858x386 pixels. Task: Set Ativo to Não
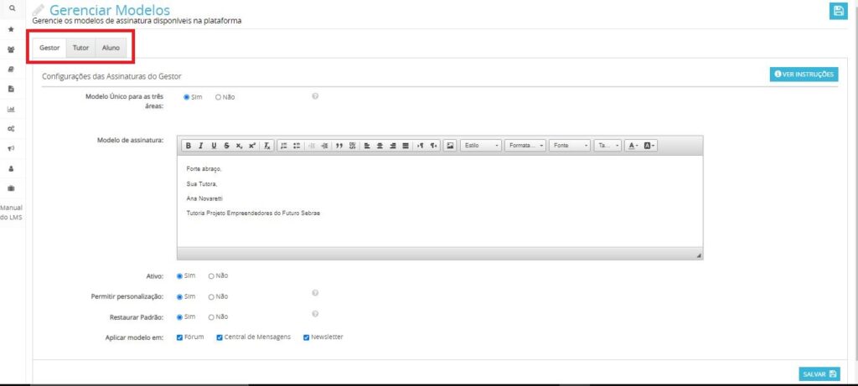click(212, 275)
